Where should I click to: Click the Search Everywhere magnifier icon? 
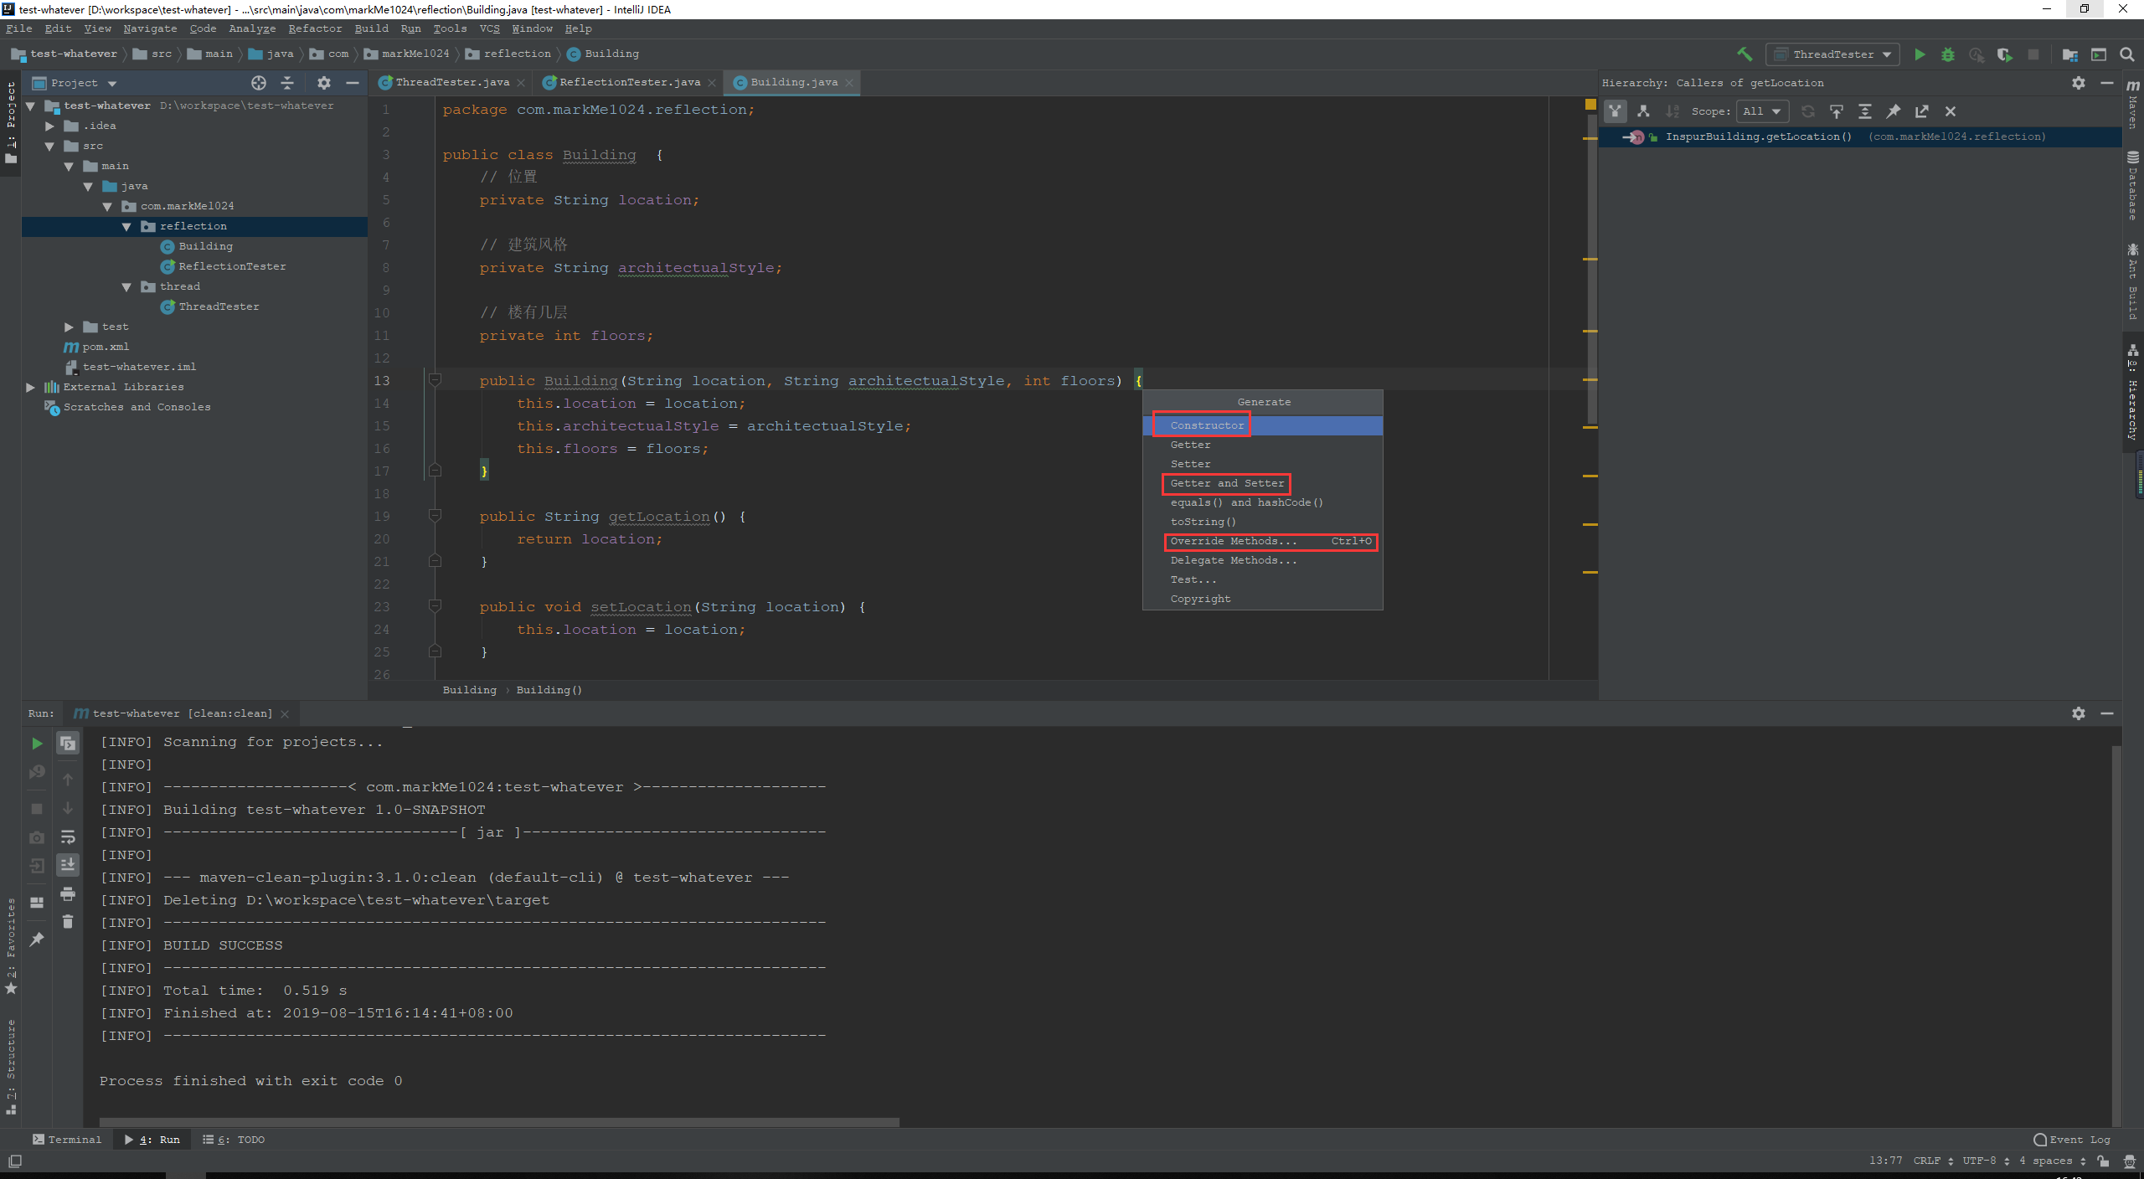[2126, 54]
